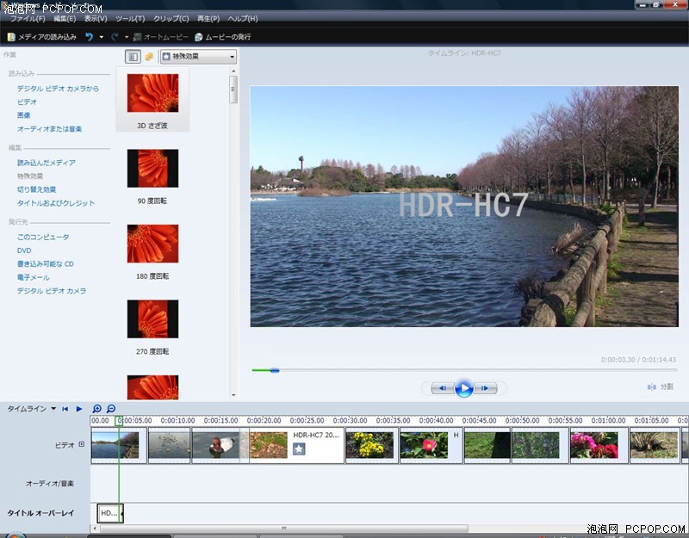Rewind the timeline to the start
The width and height of the screenshot is (689, 538).
click(x=65, y=409)
